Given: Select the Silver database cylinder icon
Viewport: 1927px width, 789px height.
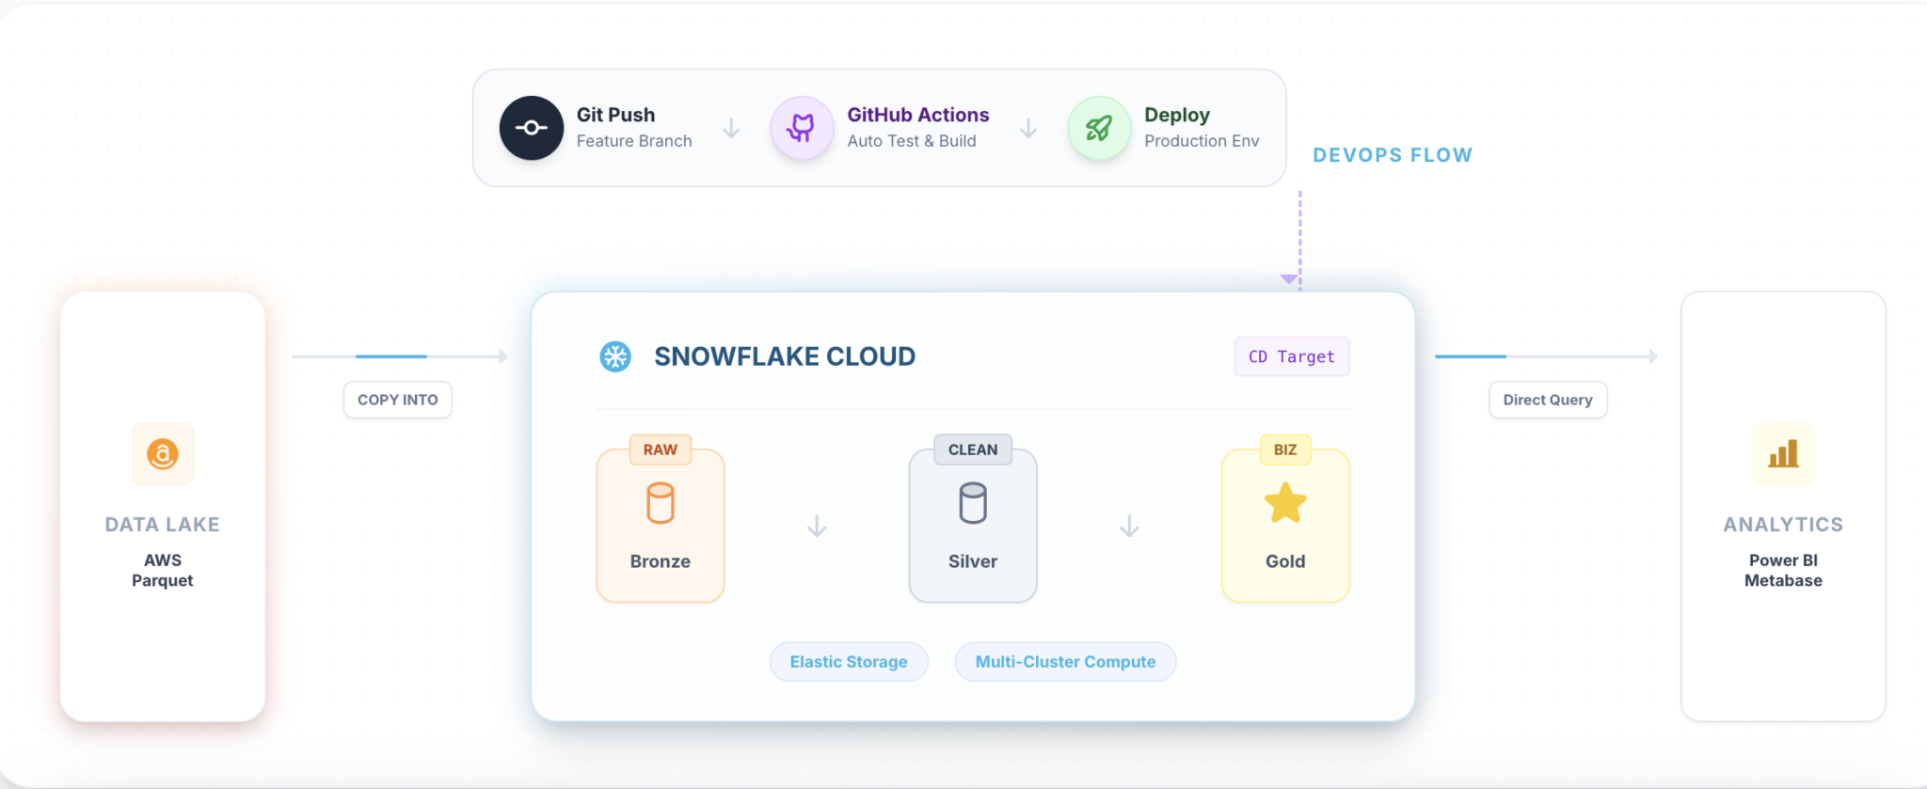Looking at the screenshot, I should tap(973, 503).
